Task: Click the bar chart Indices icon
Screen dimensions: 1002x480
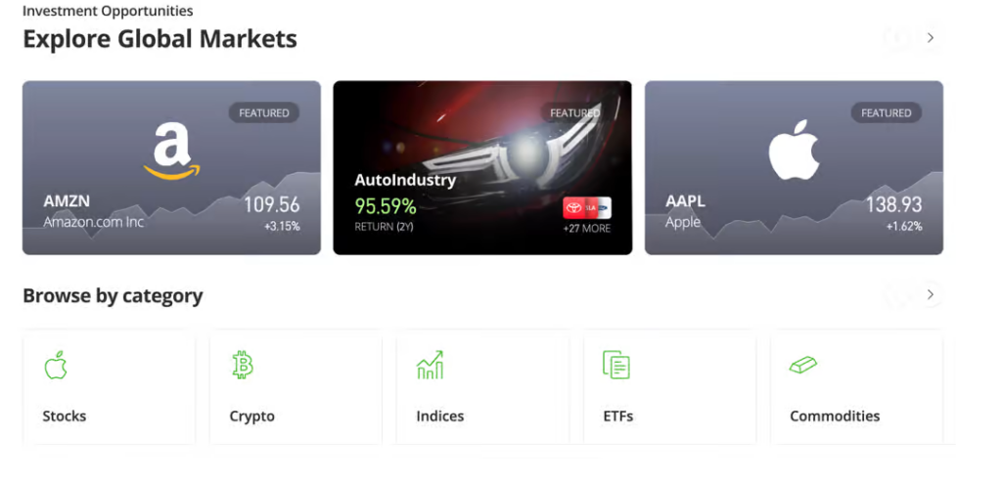Action: tap(430, 366)
